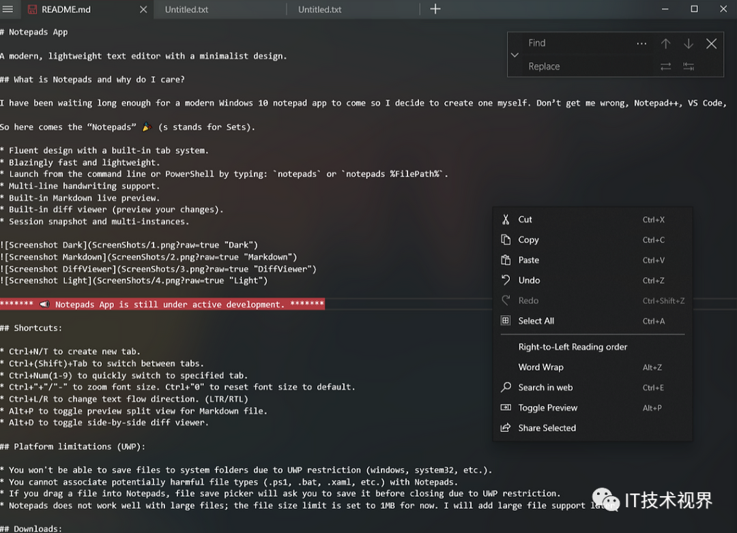Click the Toggle Preview pane icon

[506, 408]
